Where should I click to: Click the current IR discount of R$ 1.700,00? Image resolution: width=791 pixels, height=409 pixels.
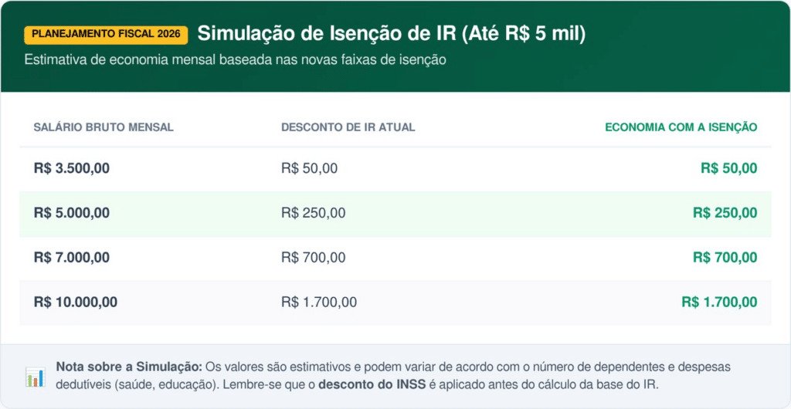coord(319,303)
